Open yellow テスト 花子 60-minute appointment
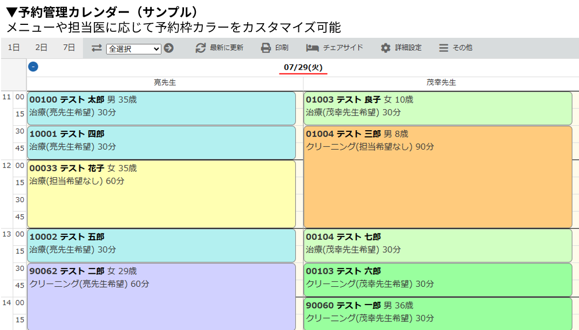The width and height of the screenshot is (579, 330). pos(161,194)
